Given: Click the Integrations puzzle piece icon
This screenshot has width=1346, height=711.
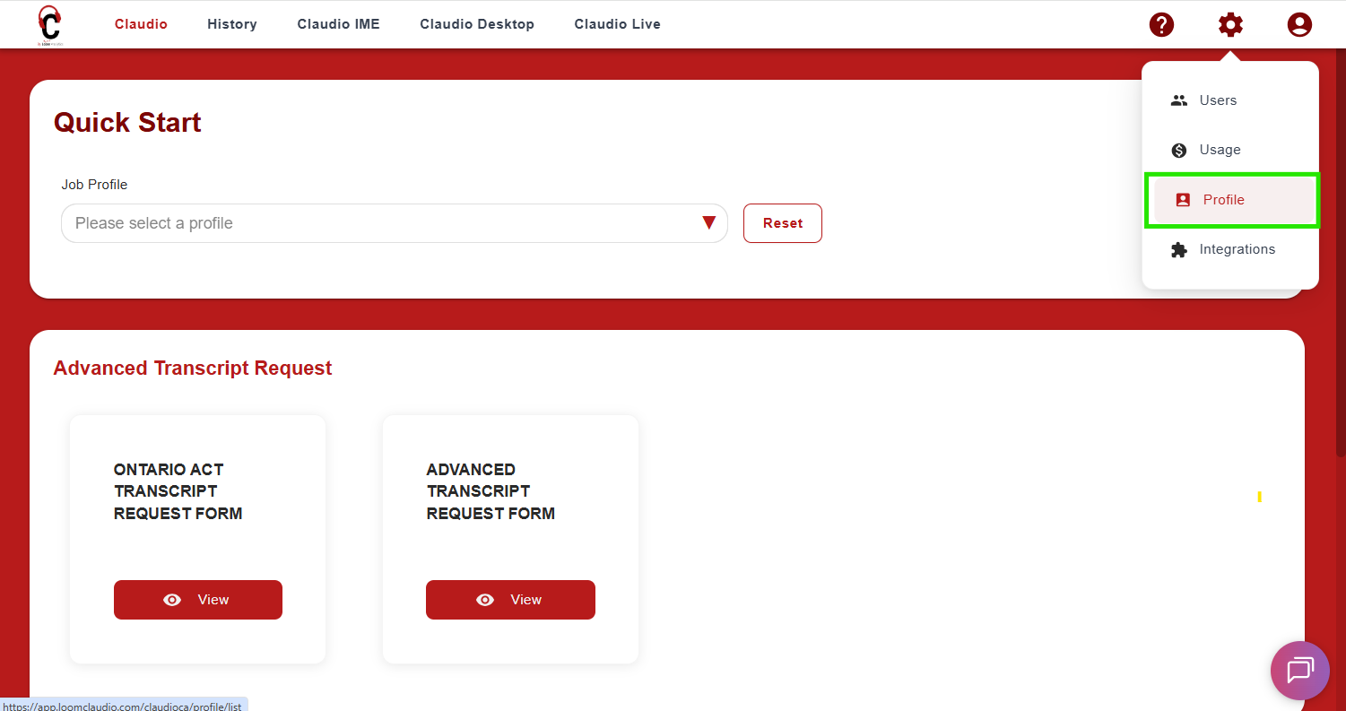Looking at the screenshot, I should pos(1179,250).
